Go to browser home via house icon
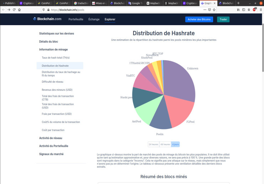This screenshot has height=184, width=264. pyautogui.click(x=19, y=10)
